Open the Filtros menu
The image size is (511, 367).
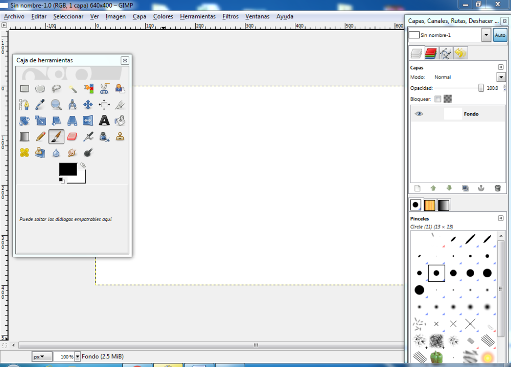click(x=230, y=16)
